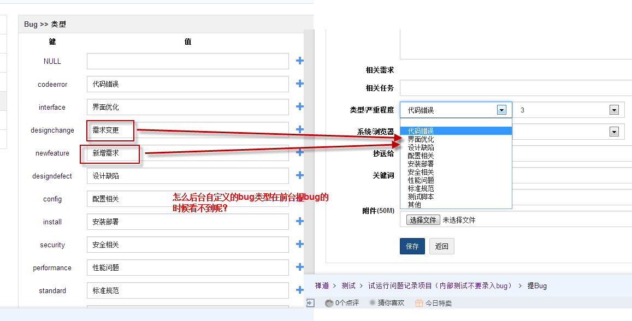Screen dimensions: 632x321
Task: Click the 附件(50M) label
Action: 378,211
